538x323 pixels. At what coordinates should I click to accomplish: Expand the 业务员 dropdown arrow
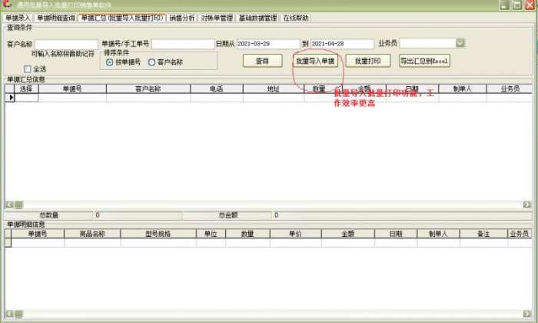pos(460,43)
